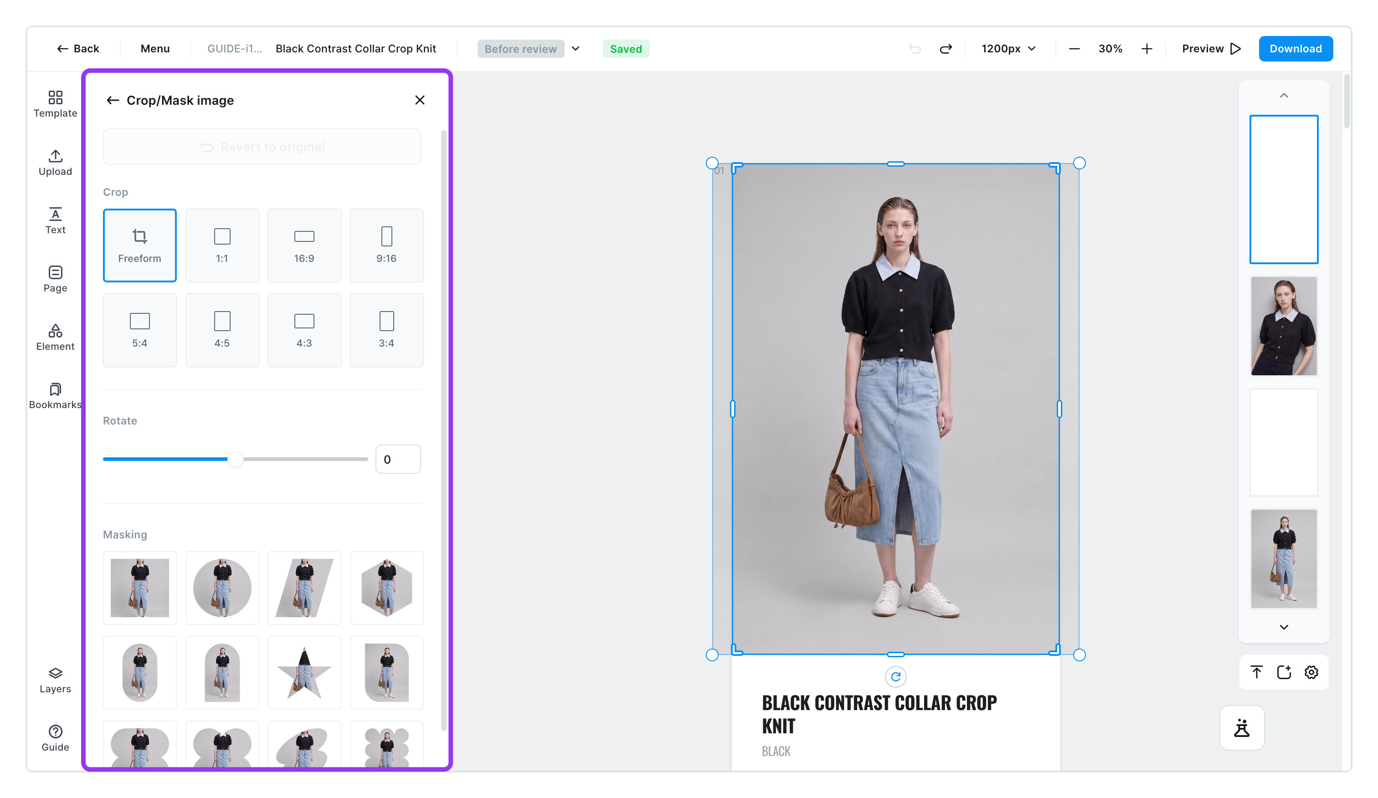Click the redo arrow in top toolbar
Screen dimensions: 1378x798
point(946,49)
